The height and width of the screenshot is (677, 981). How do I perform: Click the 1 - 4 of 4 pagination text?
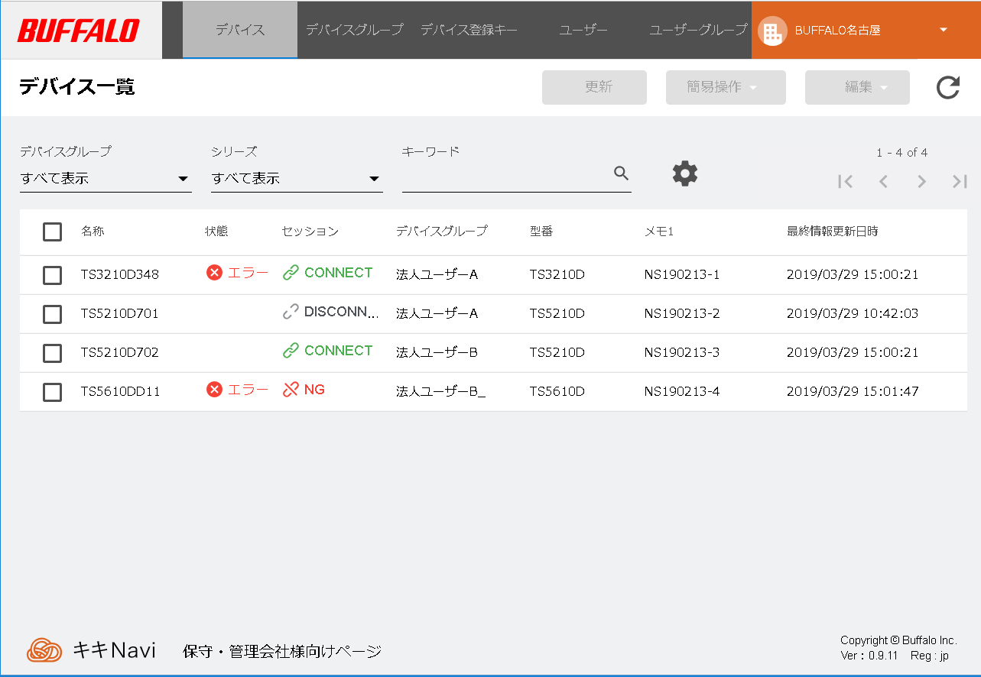(x=902, y=153)
